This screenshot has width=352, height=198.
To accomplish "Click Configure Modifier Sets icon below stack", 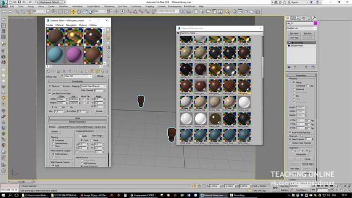I will tap(313, 67).
